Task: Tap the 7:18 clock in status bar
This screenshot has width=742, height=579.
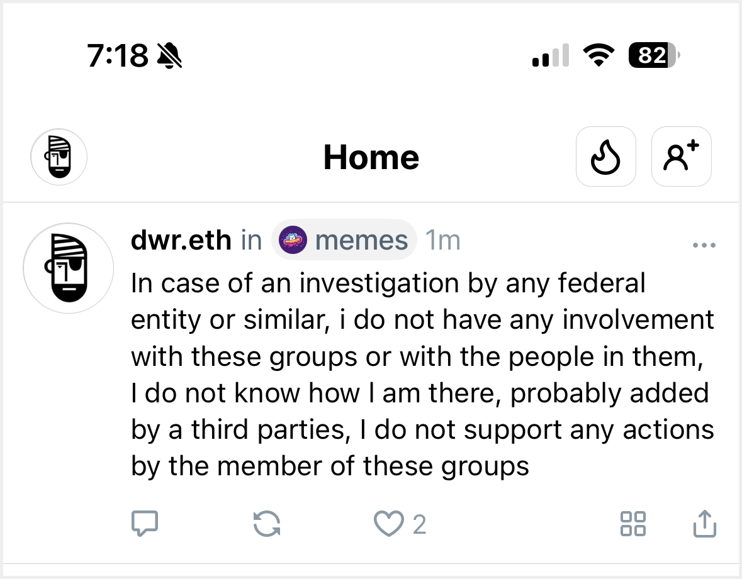Action: point(118,57)
